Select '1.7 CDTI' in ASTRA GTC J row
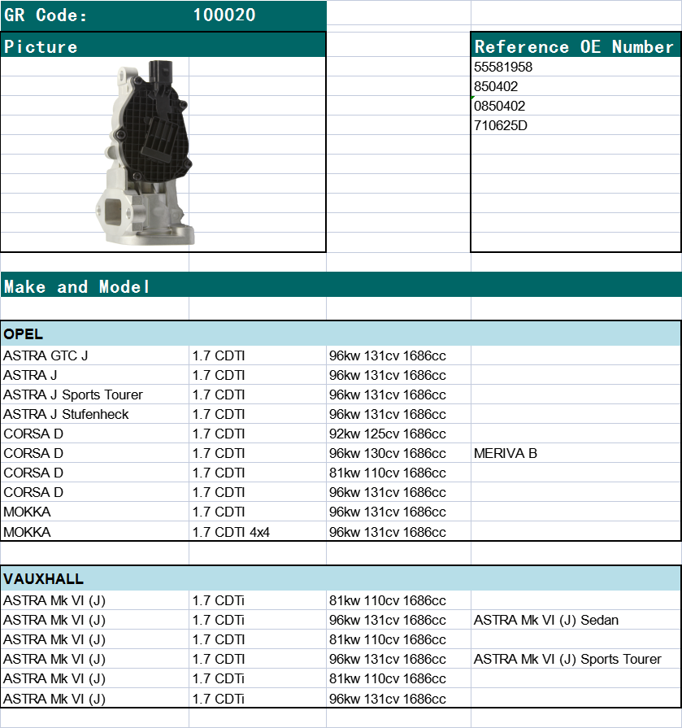This screenshot has width=682, height=728. (x=258, y=355)
